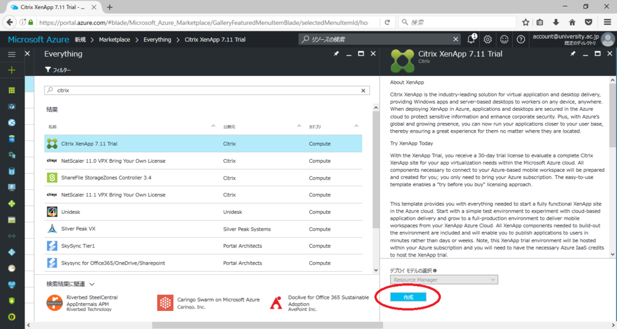Reload the page with refresh icon
This screenshot has width=617, height=329.
[x=387, y=22]
